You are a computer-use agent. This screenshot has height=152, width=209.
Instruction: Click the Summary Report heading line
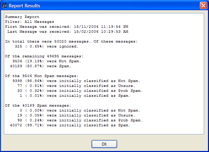[x=22, y=17]
